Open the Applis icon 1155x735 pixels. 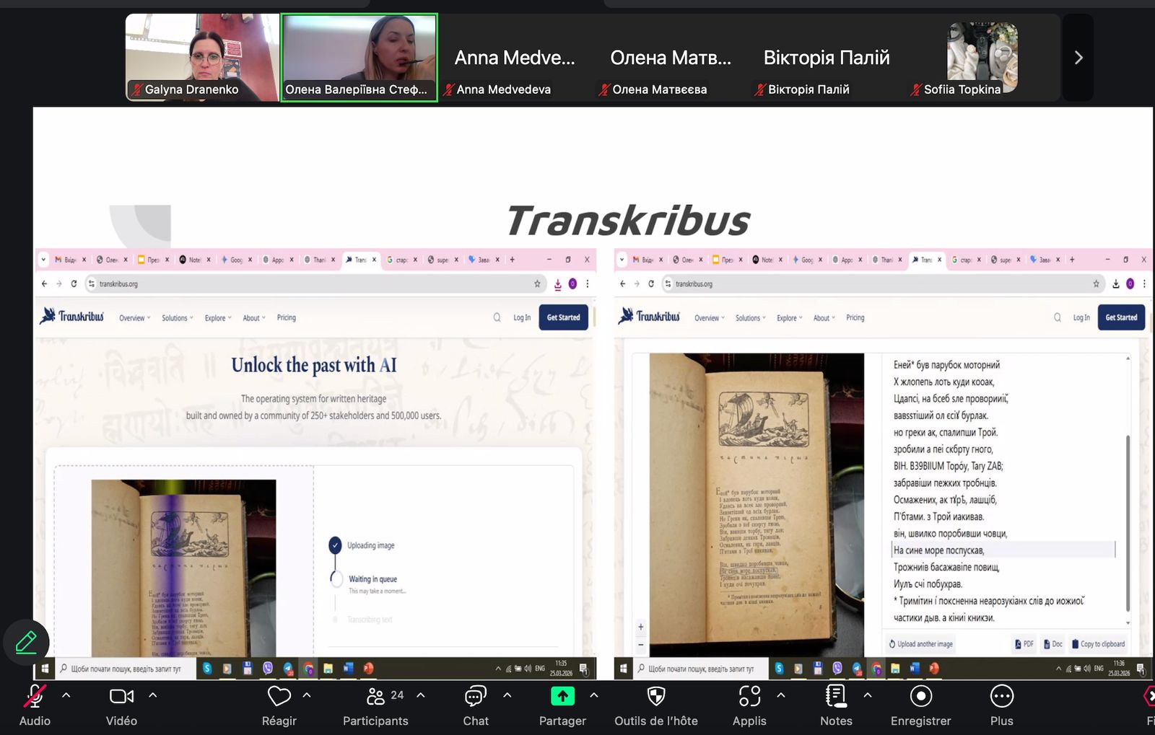coord(749,697)
